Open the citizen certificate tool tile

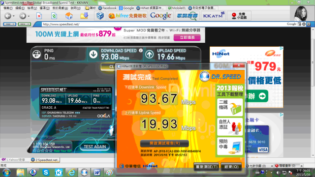[230, 127]
